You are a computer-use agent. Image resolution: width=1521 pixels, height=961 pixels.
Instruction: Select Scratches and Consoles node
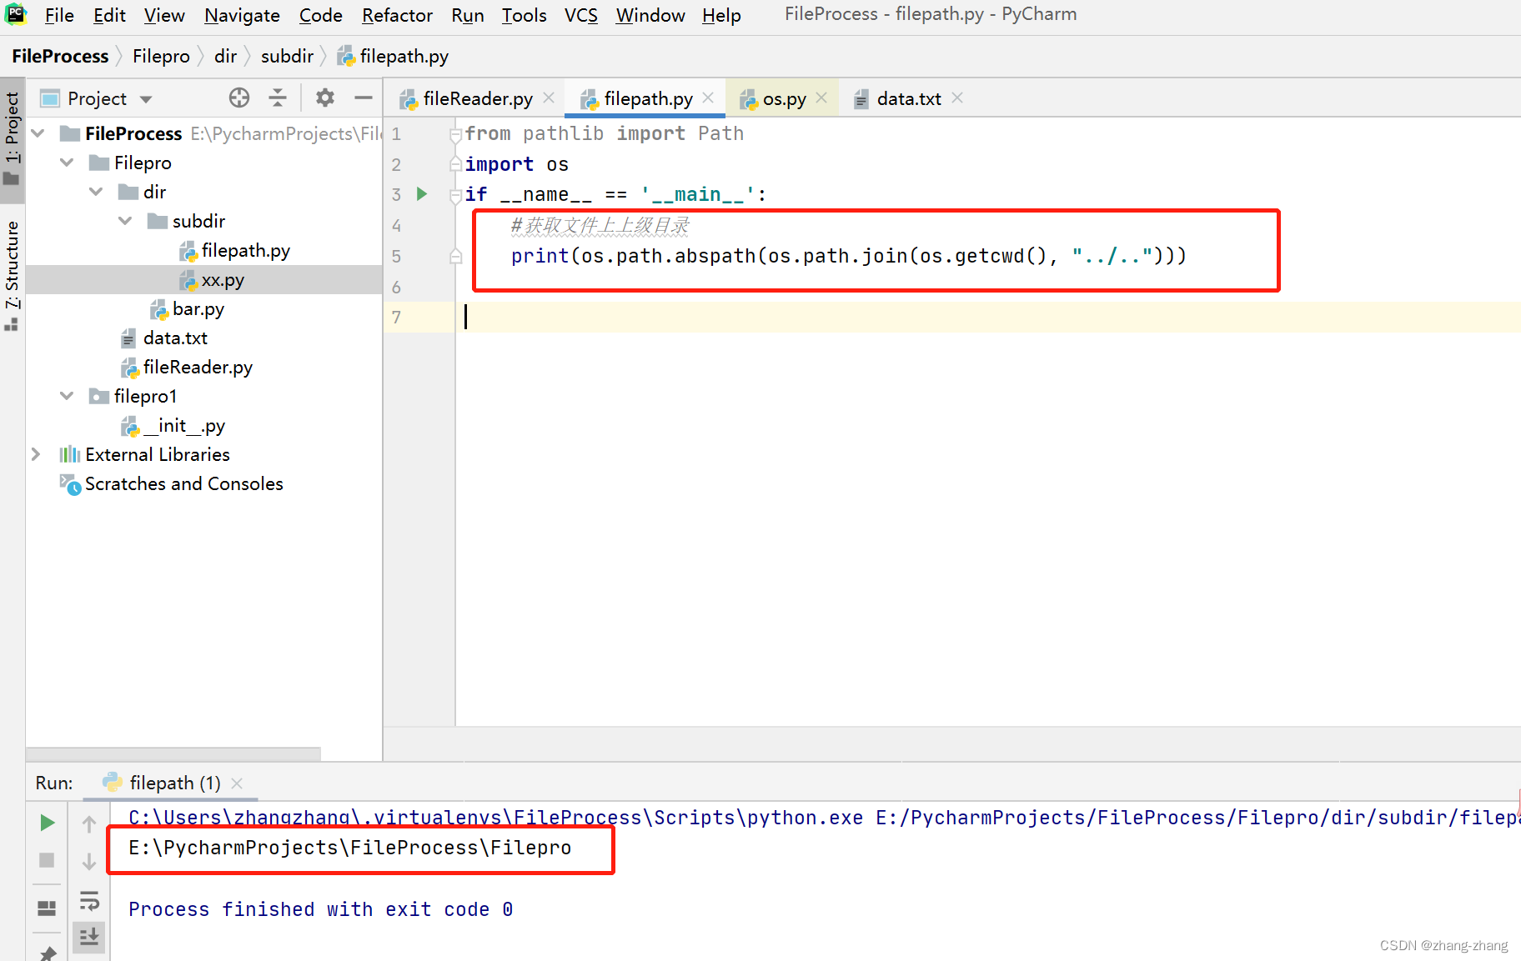click(183, 483)
